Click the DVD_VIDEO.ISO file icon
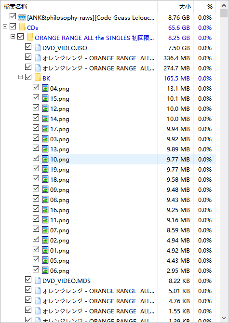 click(38, 48)
